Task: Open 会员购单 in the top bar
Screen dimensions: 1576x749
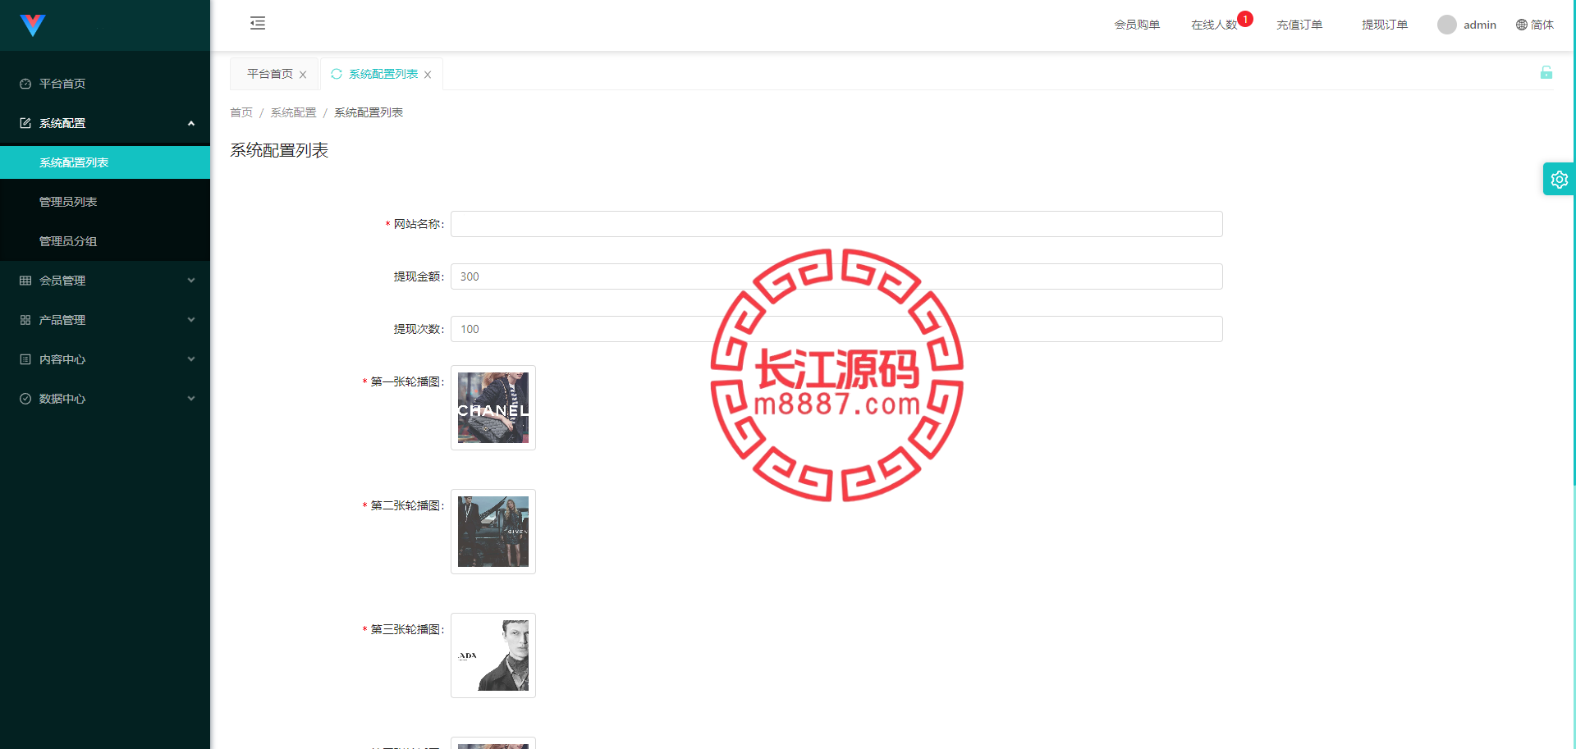Action: pyautogui.click(x=1137, y=25)
